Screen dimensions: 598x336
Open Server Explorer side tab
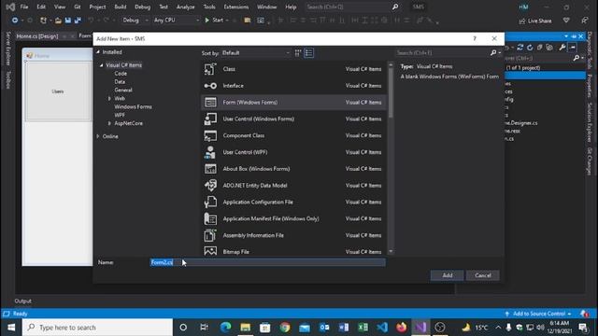[x=8, y=49]
